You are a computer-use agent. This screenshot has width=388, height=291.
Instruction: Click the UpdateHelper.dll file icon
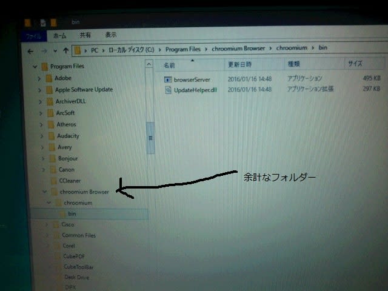click(x=169, y=90)
